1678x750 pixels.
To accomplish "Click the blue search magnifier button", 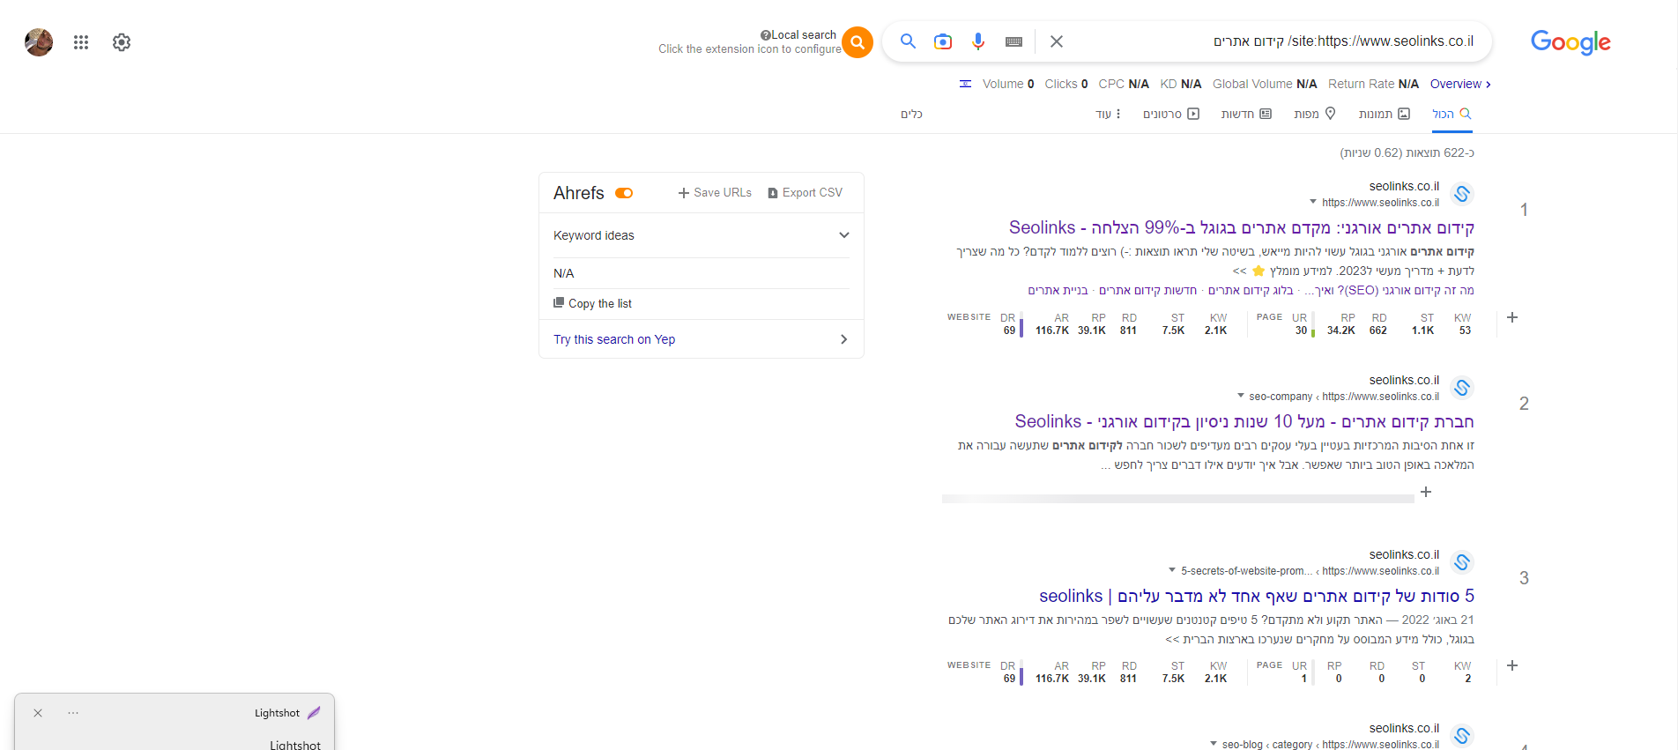I will point(908,41).
